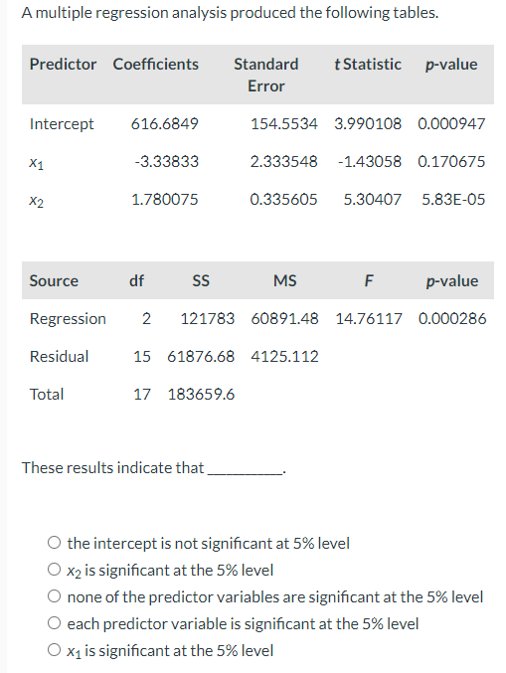Click the 'Source' column header
This screenshot has height=673, width=506.
point(54,280)
